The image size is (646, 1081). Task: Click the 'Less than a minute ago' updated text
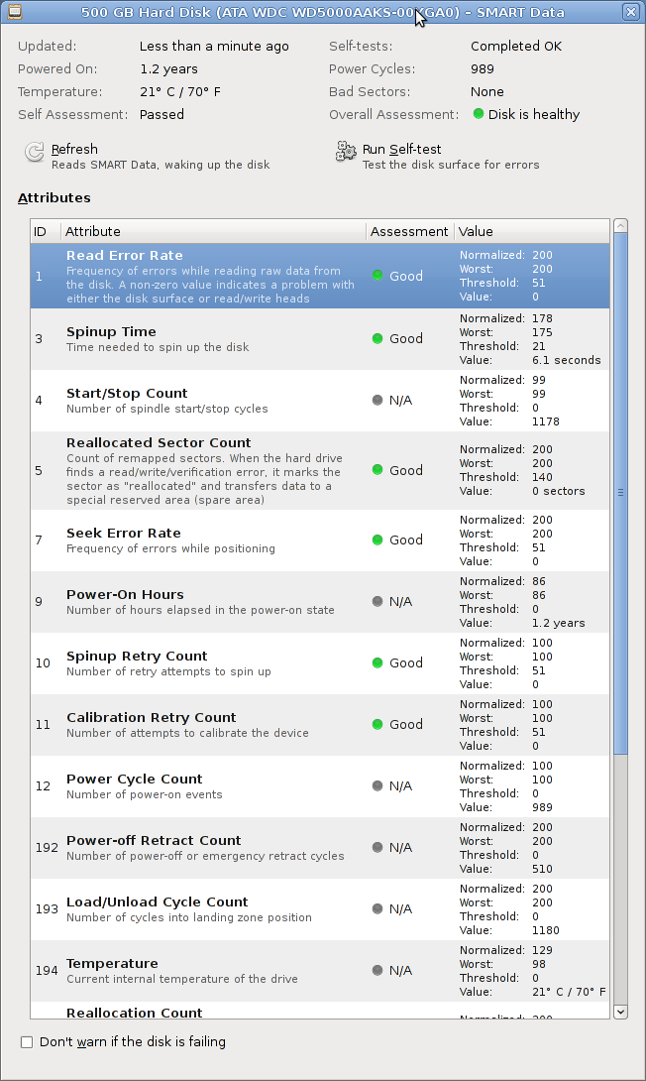tap(214, 47)
